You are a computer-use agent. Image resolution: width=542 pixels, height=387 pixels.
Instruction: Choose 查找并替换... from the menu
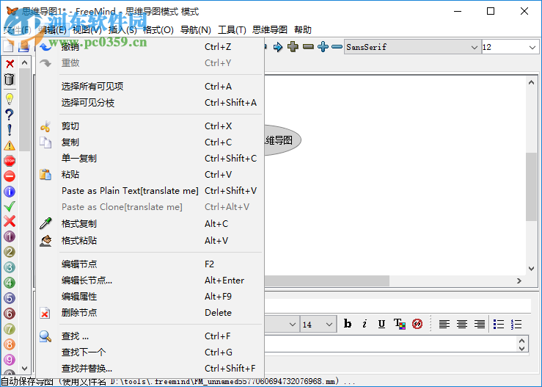150,369
